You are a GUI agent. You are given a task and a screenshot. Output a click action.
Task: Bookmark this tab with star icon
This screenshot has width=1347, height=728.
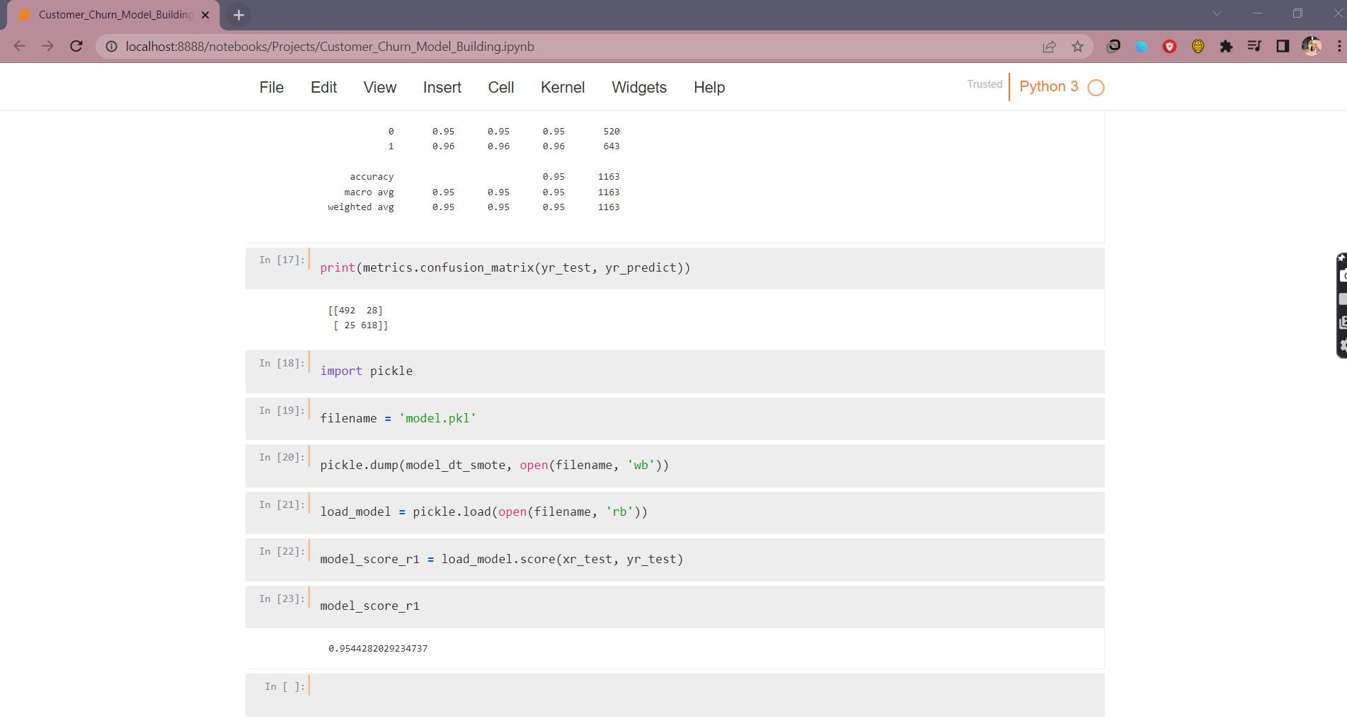point(1077,47)
